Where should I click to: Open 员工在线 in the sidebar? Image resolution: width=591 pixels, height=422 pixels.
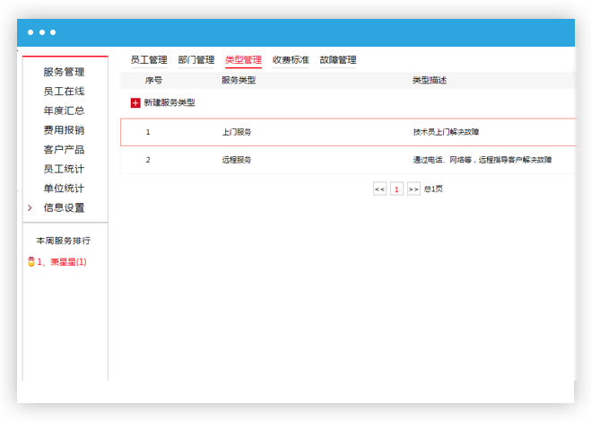(x=64, y=92)
